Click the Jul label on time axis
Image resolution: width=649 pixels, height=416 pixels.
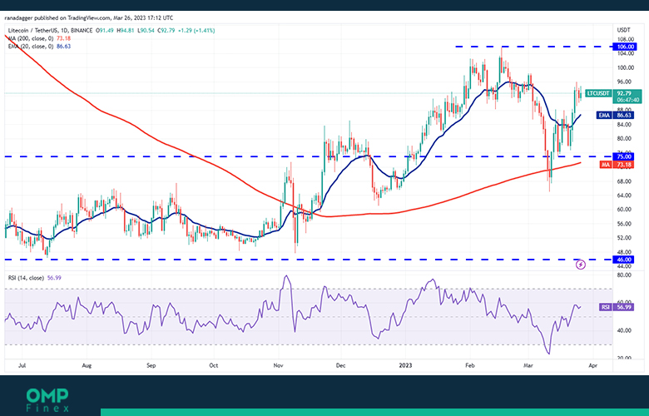22,365
